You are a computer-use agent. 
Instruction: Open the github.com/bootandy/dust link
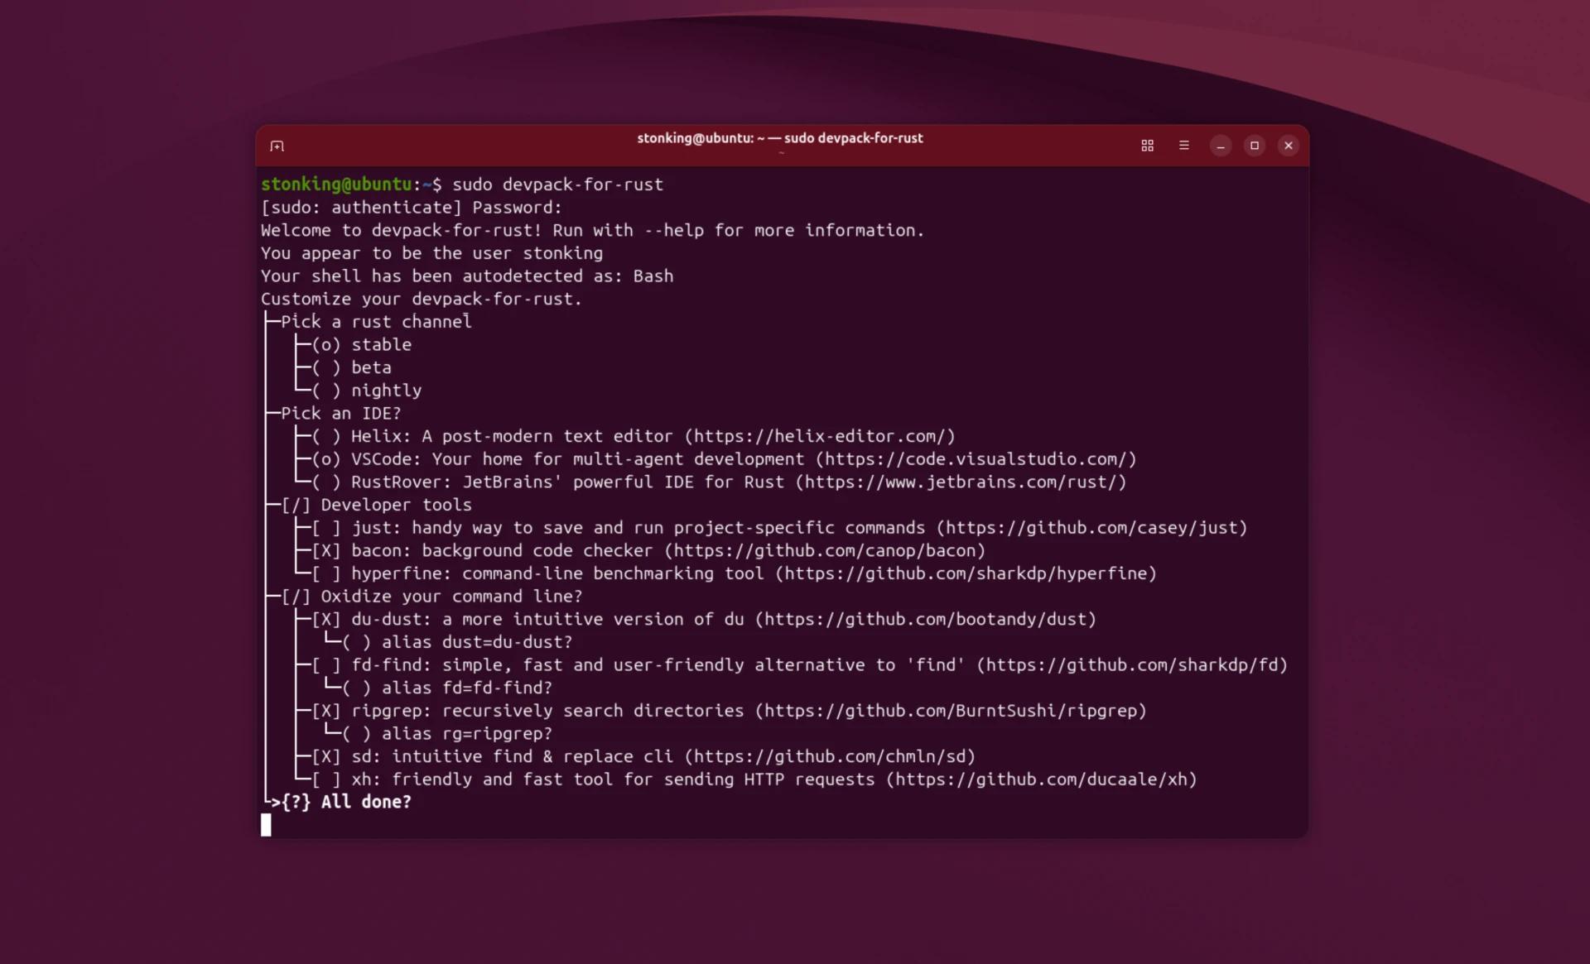(925, 620)
